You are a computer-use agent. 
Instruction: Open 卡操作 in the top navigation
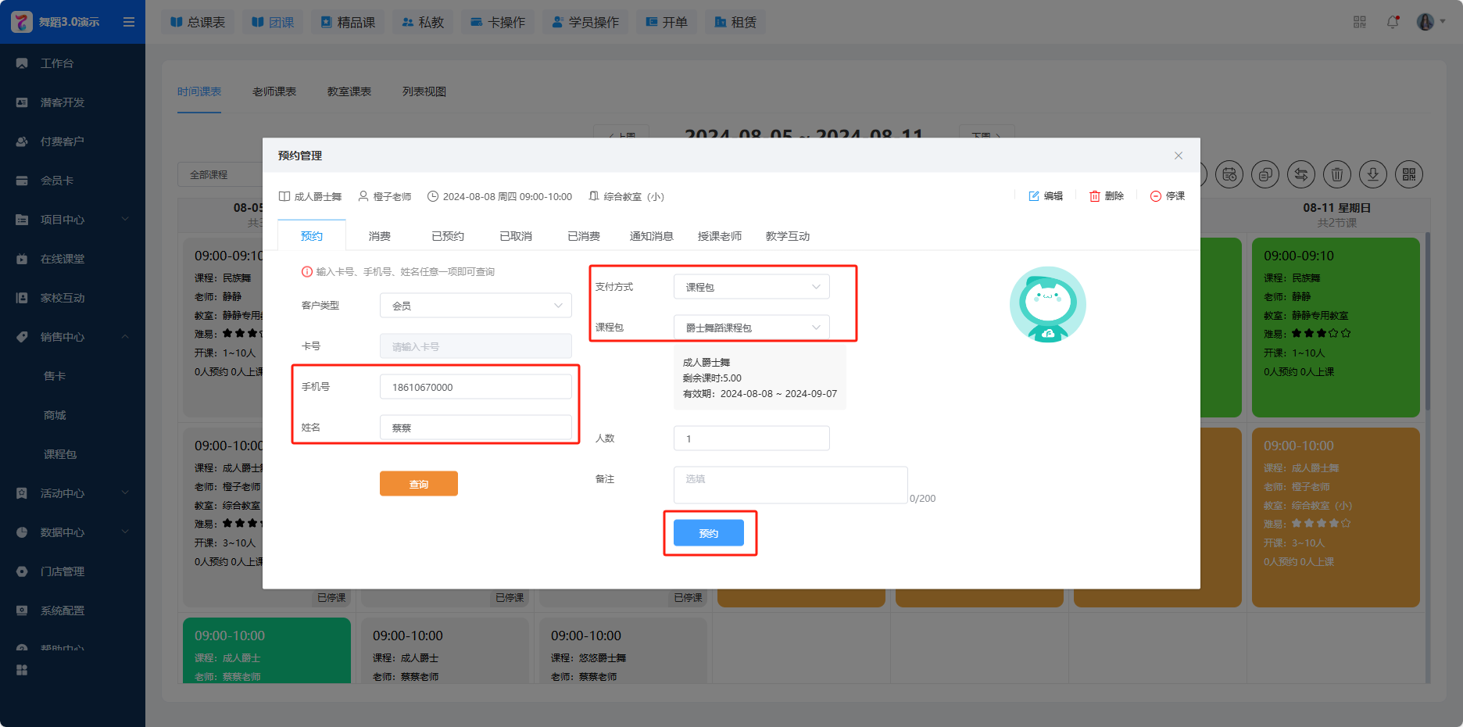[498, 22]
